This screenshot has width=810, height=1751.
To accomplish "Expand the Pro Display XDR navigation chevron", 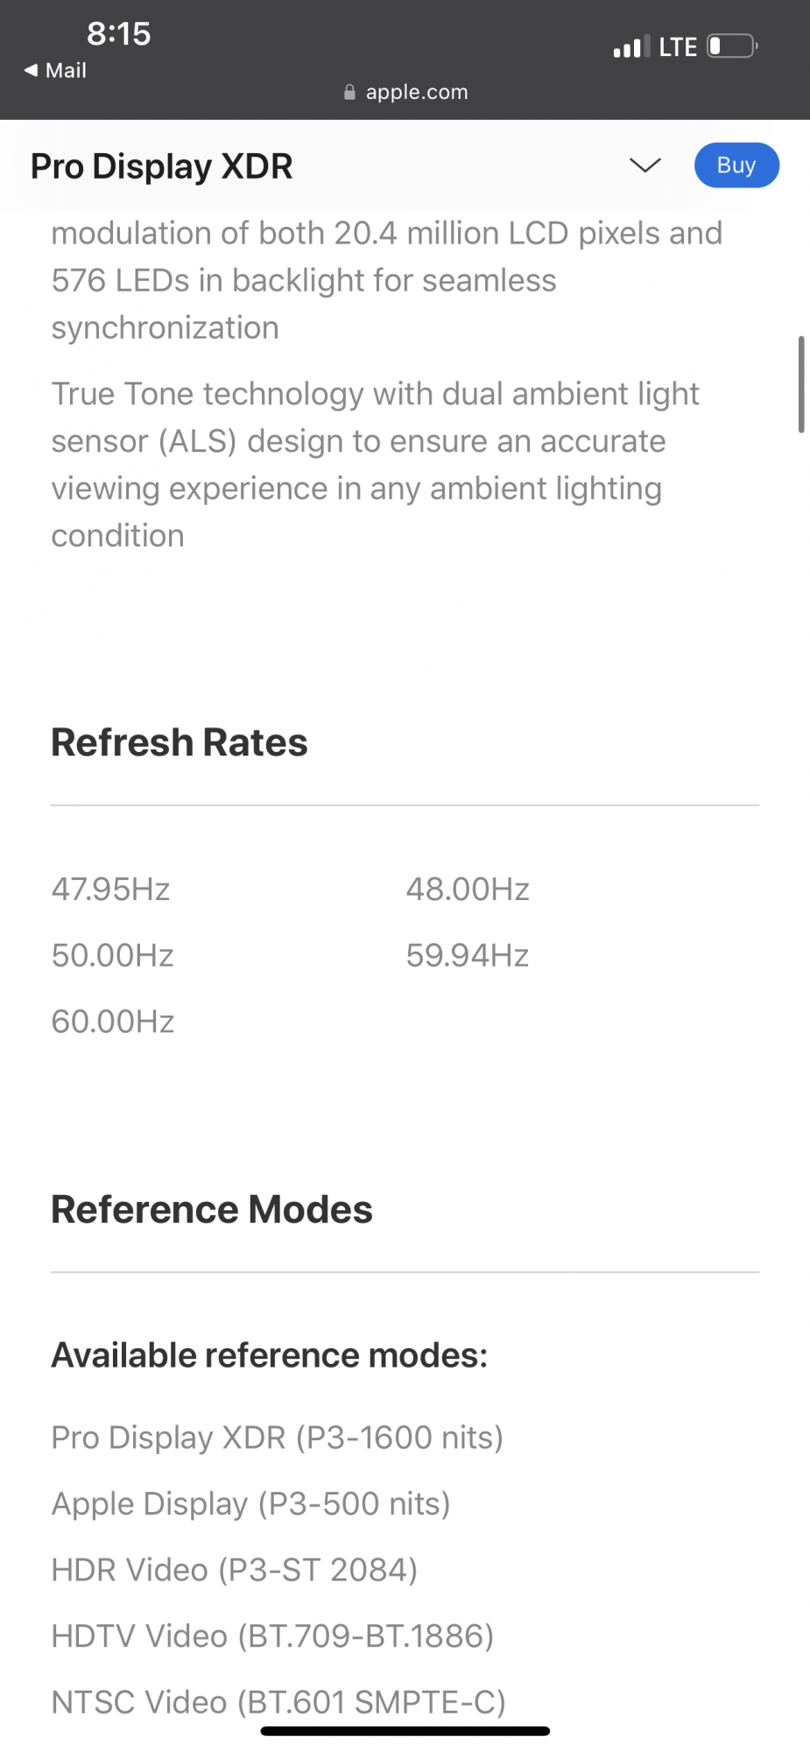I will point(644,165).
